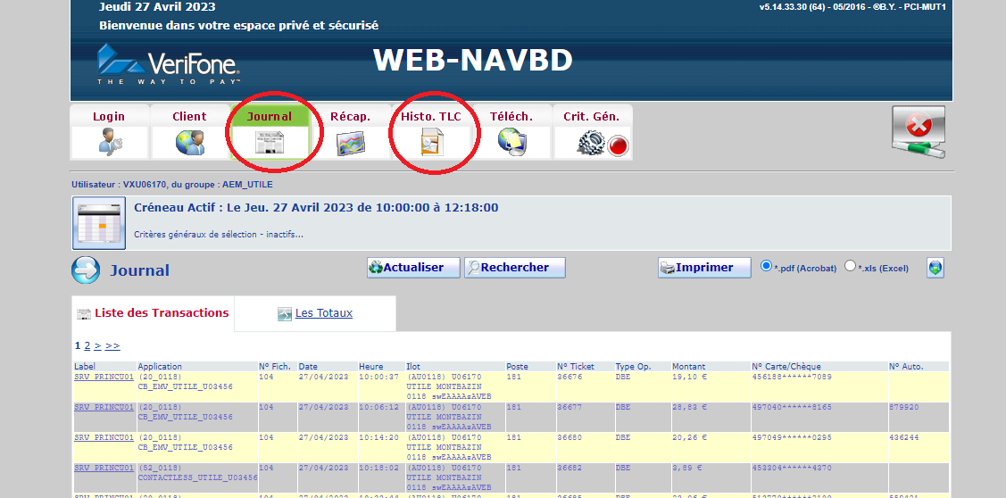The width and height of the screenshot is (1006, 498).
Task: Open the Login tab icon
Action: pyautogui.click(x=109, y=143)
